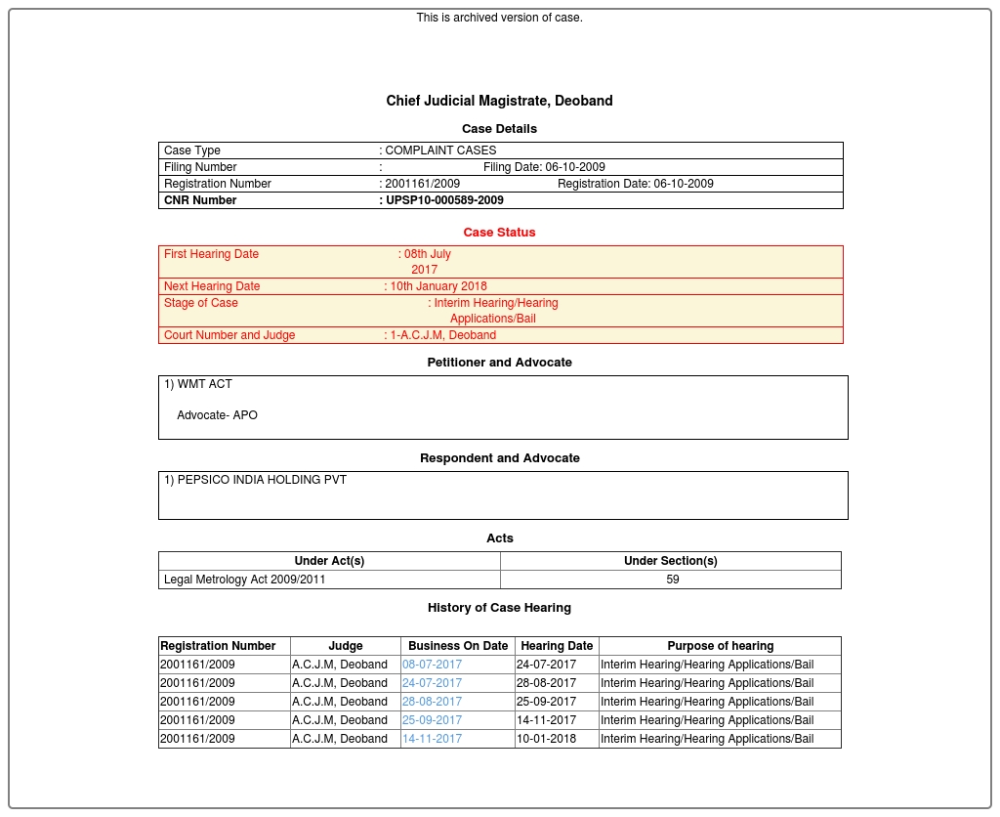This screenshot has height=817, width=1000.
Task: Click the Purpose of hearing column header
Action: (x=720, y=646)
